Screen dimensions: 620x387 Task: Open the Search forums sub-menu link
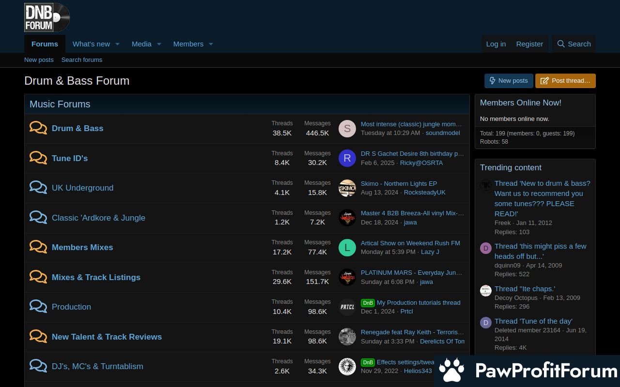pos(82,60)
